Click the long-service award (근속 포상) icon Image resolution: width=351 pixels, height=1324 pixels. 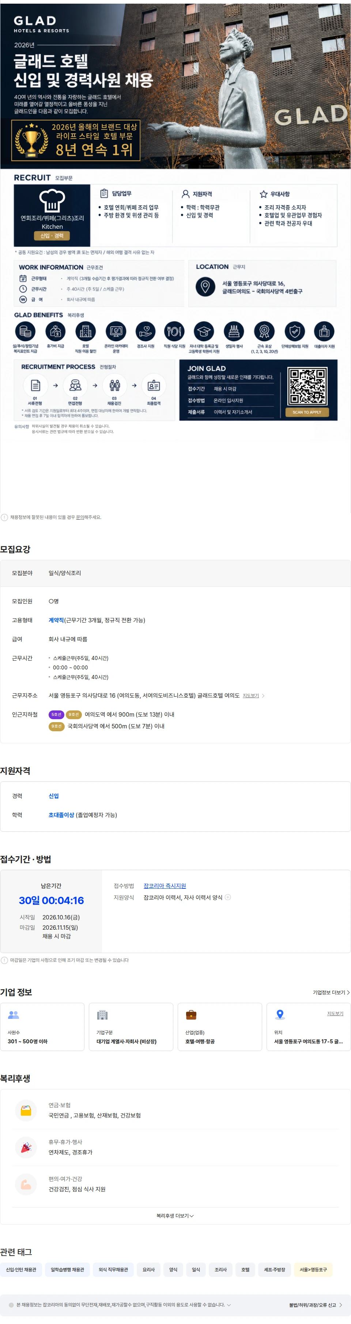click(264, 331)
